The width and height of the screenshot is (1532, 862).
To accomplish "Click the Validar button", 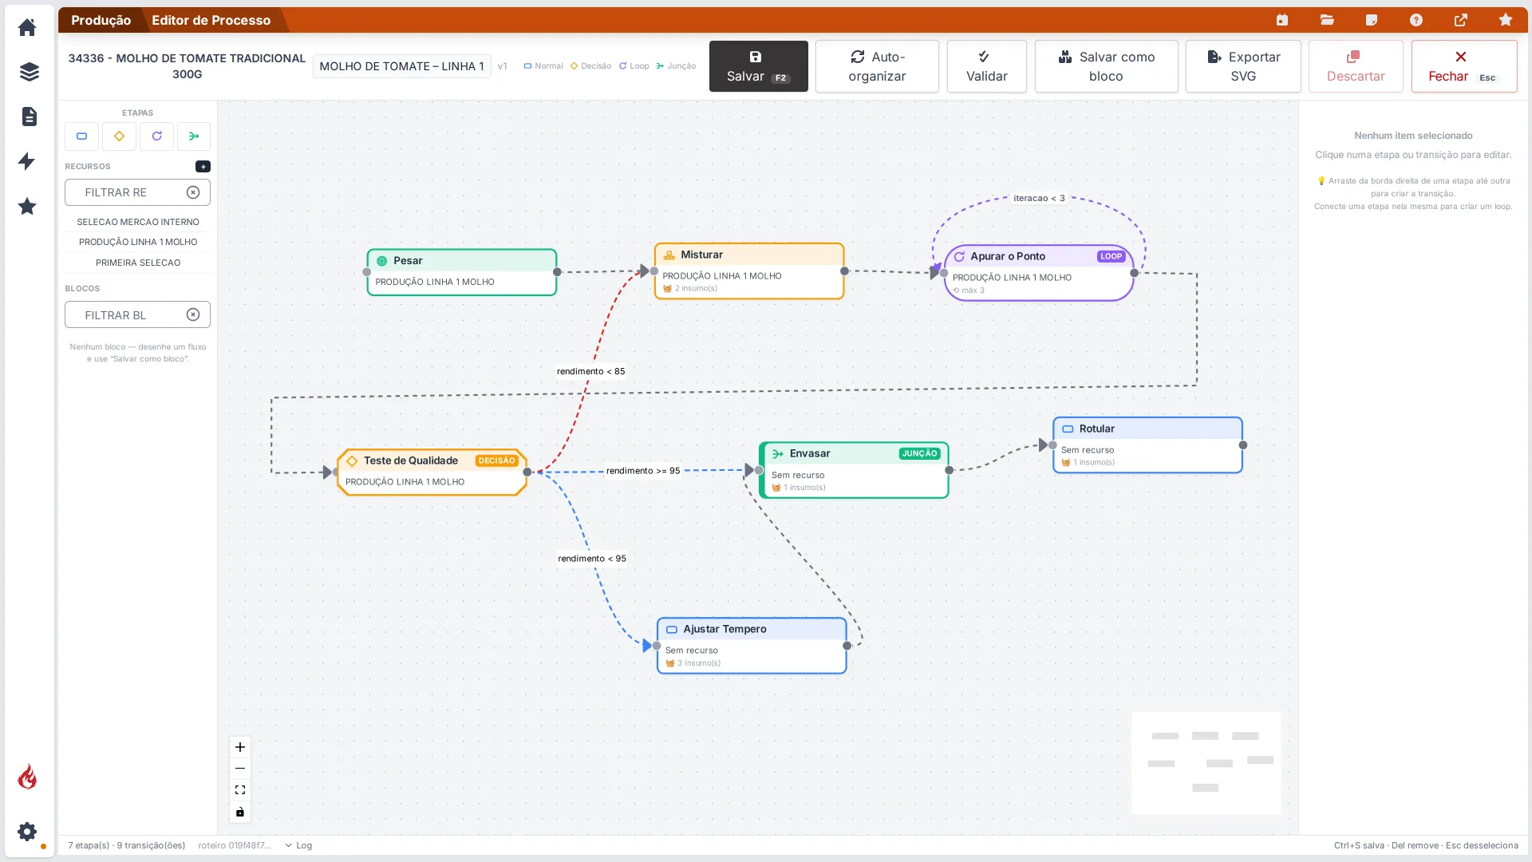I will pyautogui.click(x=986, y=66).
